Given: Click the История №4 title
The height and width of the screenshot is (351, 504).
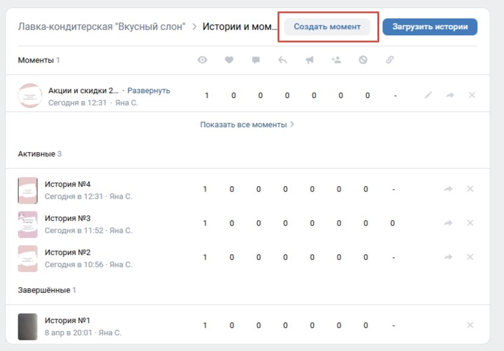Looking at the screenshot, I should (x=68, y=184).
